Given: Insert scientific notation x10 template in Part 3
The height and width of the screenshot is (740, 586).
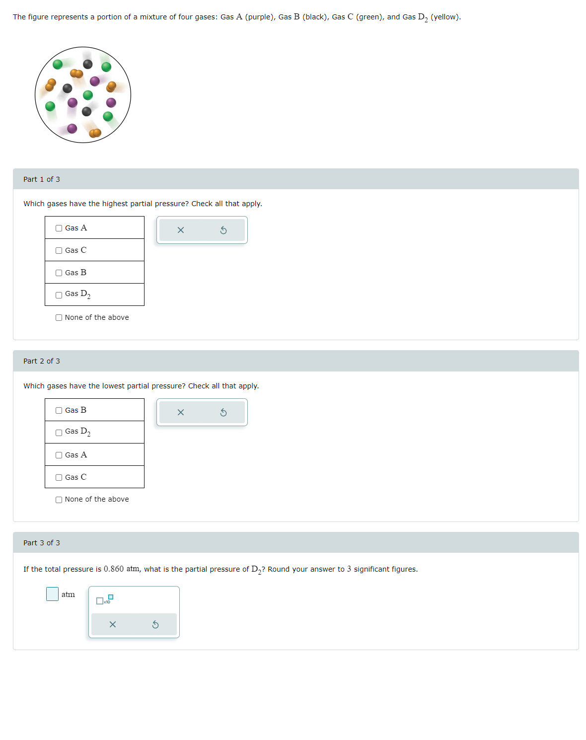Looking at the screenshot, I should 105,600.
